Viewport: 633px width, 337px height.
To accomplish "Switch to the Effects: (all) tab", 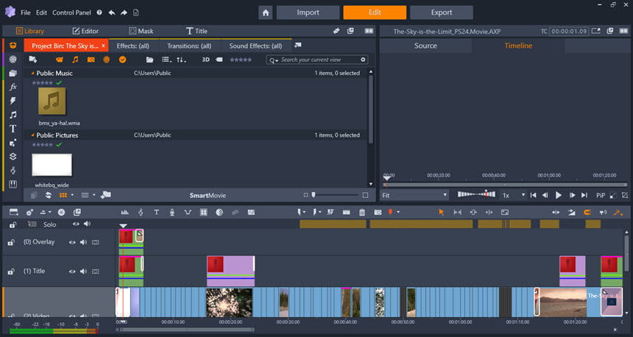I will (x=132, y=46).
